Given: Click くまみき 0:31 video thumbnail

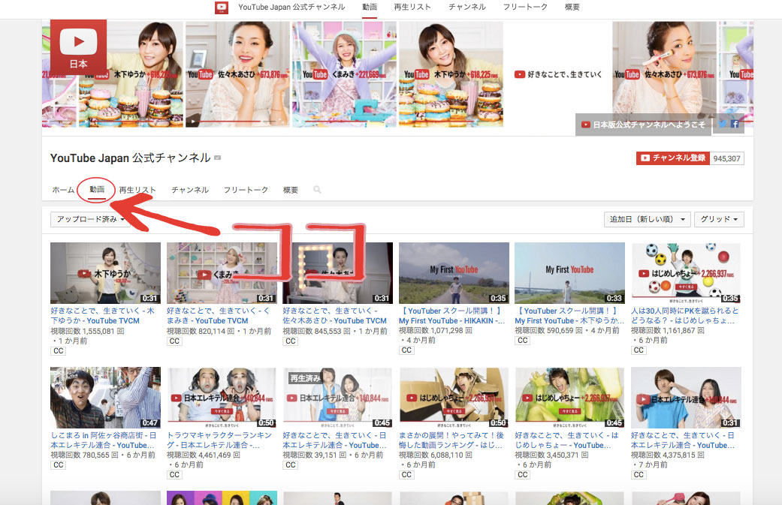Looking at the screenshot, I should tap(222, 273).
